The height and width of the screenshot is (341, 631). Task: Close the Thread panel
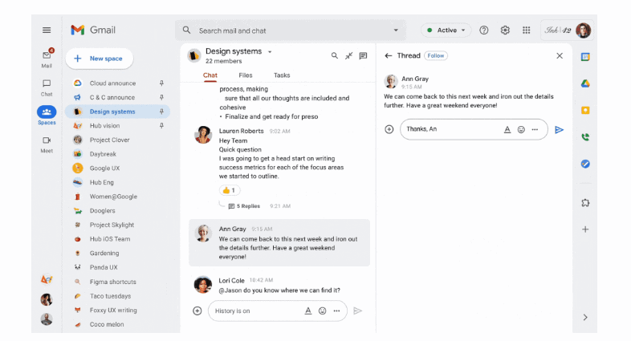coord(560,56)
